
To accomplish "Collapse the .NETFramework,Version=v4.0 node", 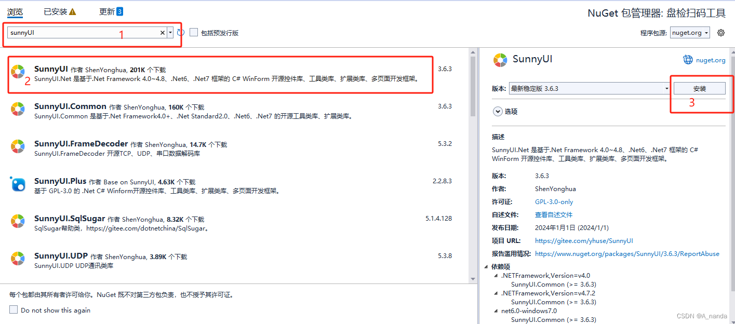I will pyautogui.click(x=496, y=276).
